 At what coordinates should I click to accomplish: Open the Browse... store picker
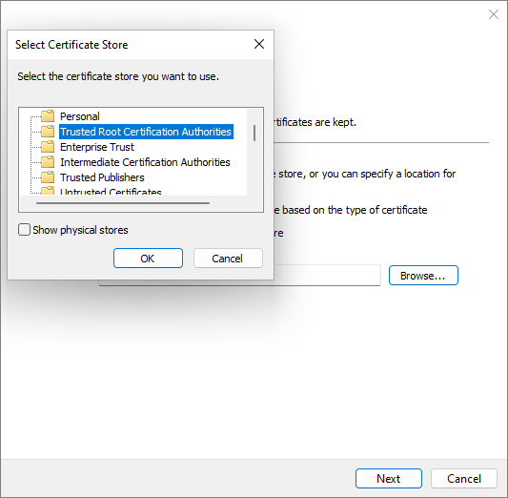pyautogui.click(x=423, y=276)
